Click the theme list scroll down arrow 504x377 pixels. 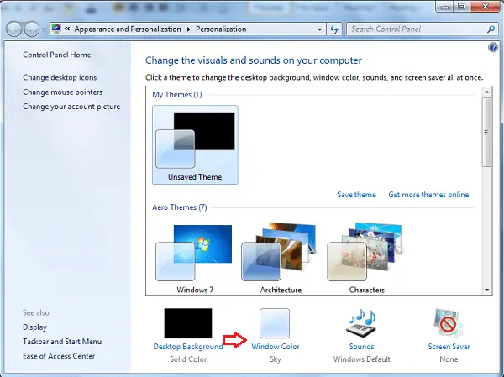487,290
